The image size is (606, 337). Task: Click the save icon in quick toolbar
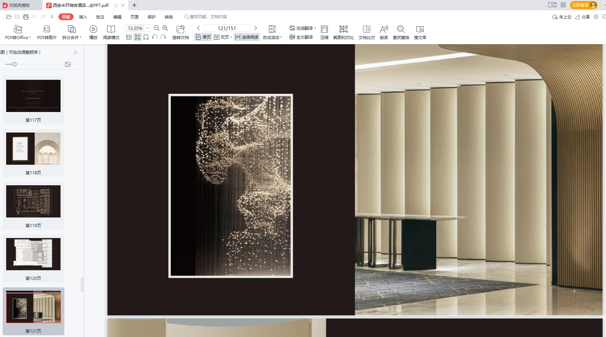point(17,17)
